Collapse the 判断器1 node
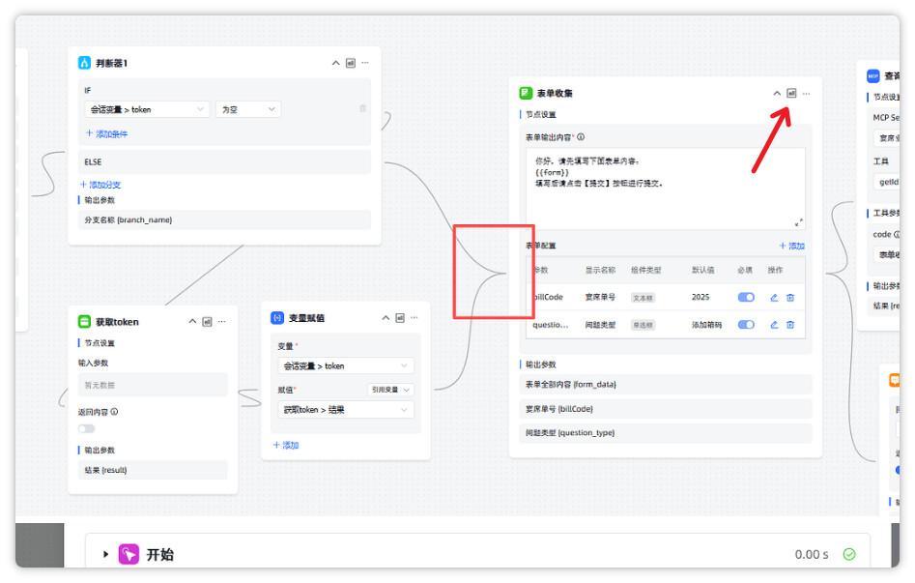This screenshot has width=915, height=583. coord(336,63)
